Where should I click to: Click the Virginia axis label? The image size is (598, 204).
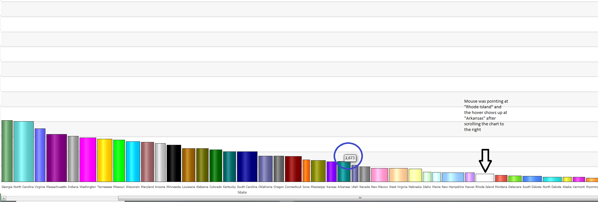point(40,187)
